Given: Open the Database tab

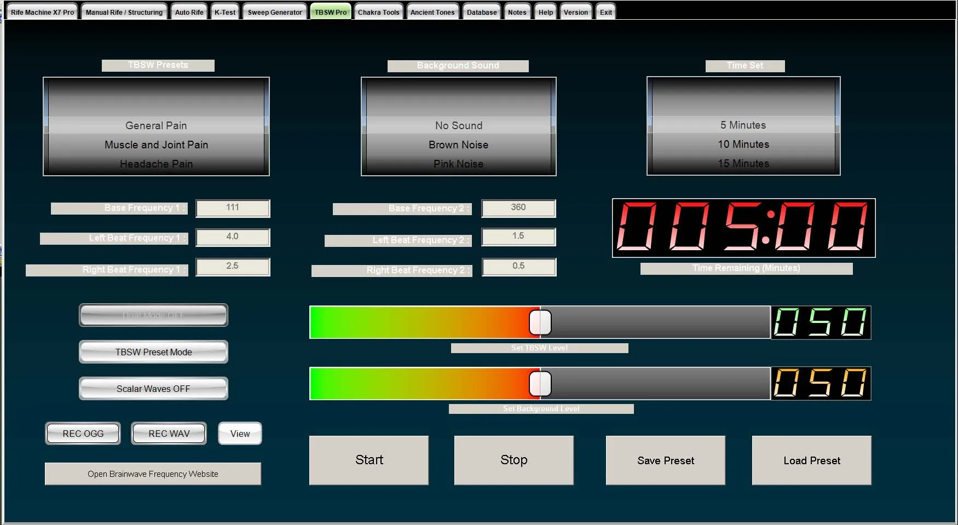Looking at the screenshot, I should tap(481, 12).
